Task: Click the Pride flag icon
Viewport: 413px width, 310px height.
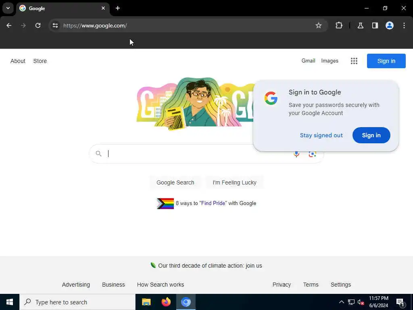Action: pos(165,203)
